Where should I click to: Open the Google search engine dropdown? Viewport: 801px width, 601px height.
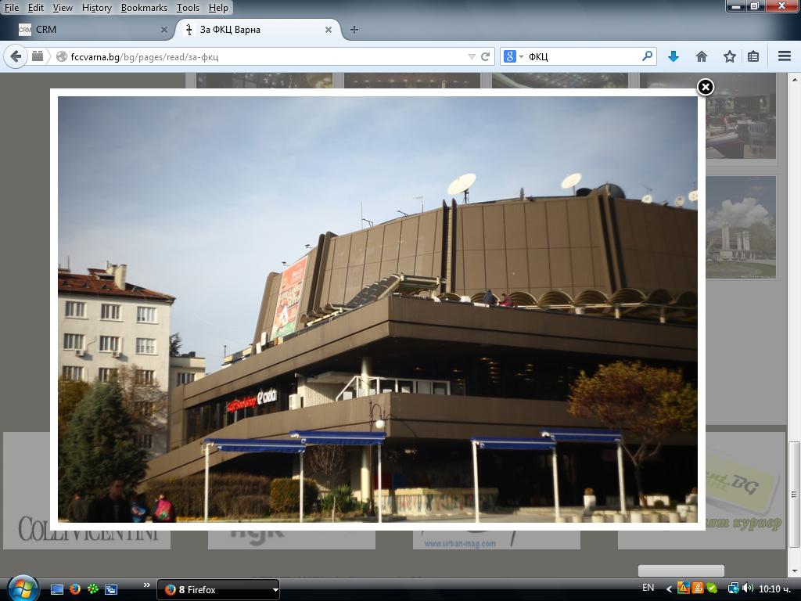(x=513, y=56)
